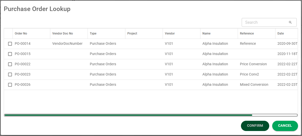Click the horizontal scrollbar of the table
Image resolution: width=302 pixels, height=136 pixels.
151,115
